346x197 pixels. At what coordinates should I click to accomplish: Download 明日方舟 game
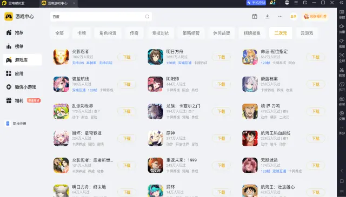(x=221, y=57)
